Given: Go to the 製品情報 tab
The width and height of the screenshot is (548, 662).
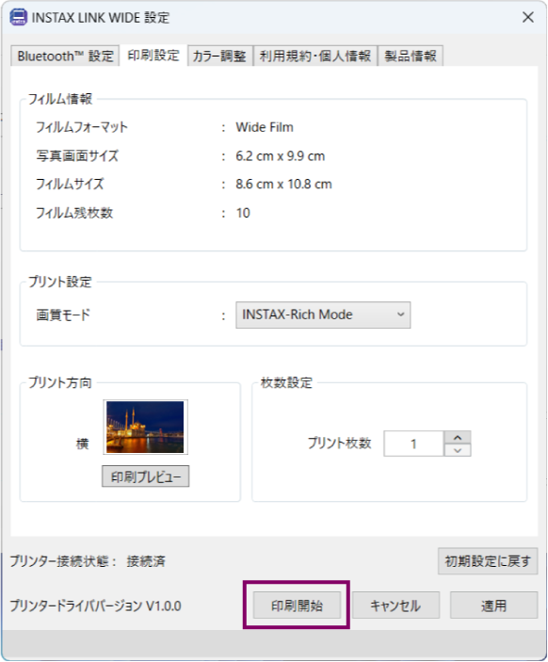Looking at the screenshot, I should (411, 56).
